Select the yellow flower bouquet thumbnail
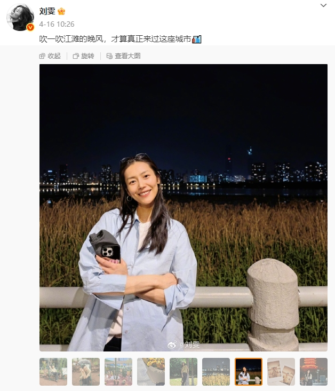 click(x=151, y=372)
